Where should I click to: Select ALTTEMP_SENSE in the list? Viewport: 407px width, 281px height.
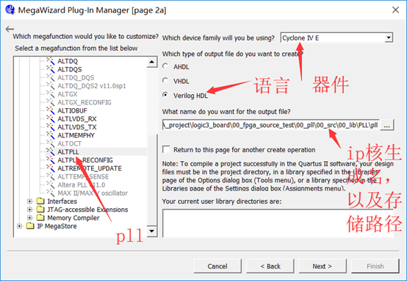tap(83, 177)
